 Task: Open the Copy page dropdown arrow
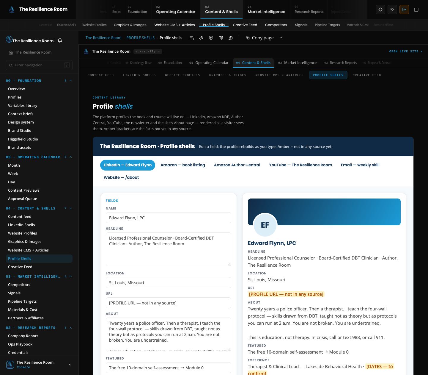[281, 38]
